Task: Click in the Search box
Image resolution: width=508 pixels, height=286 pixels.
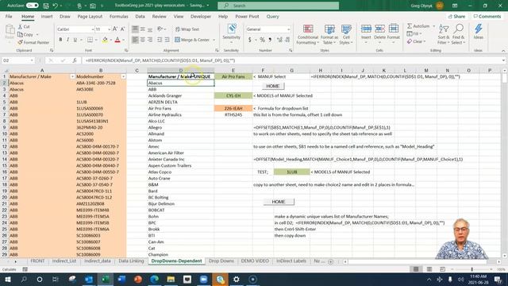Action: pos(279,6)
